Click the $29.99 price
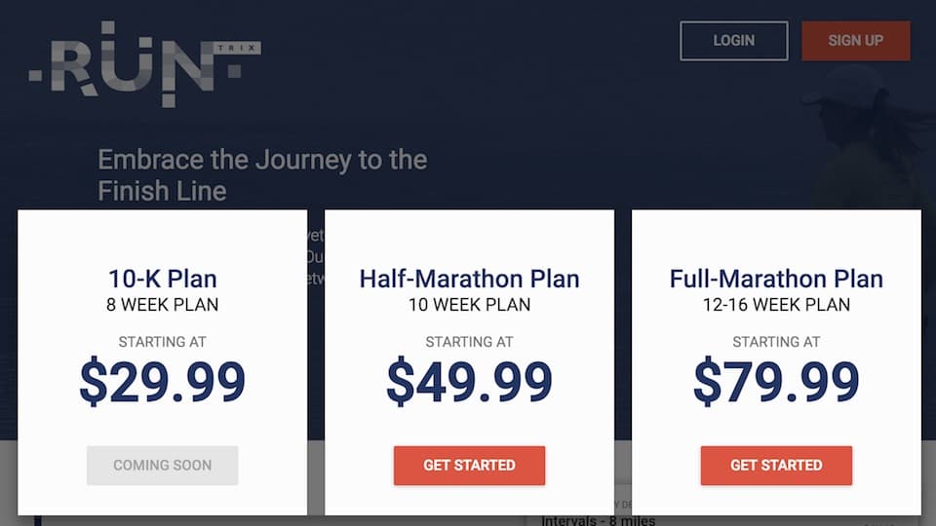 coord(163,381)
